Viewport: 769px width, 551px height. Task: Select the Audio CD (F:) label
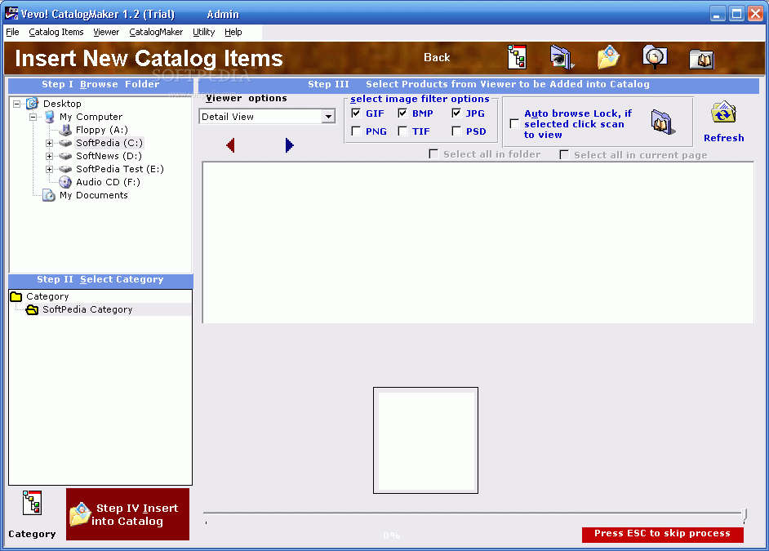108,182
